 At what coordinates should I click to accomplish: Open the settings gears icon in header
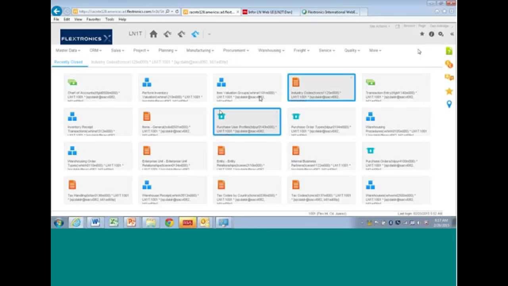(441, 34)
